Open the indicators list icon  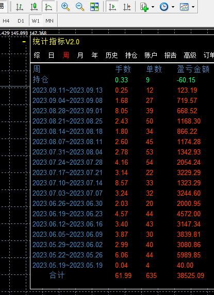pyautogui.click(x=144, y=7)
